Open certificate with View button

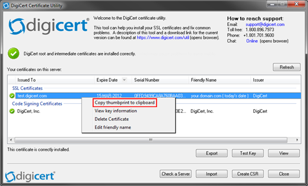(284, 153)
